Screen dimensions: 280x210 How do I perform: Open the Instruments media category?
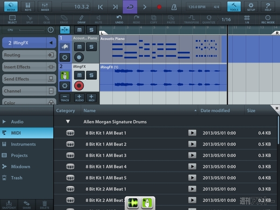tap(27, 144)
